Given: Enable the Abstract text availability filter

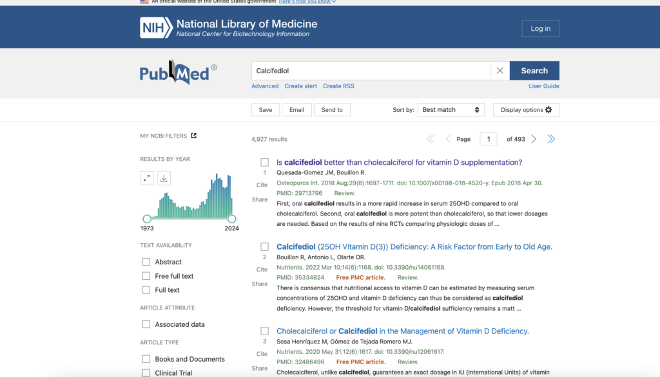Looking at the screenshot, I should 146,262.
